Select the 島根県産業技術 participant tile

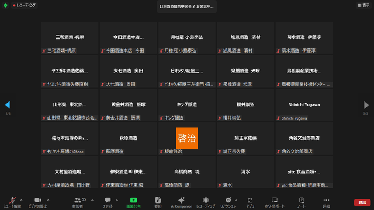tap(304, 71)
